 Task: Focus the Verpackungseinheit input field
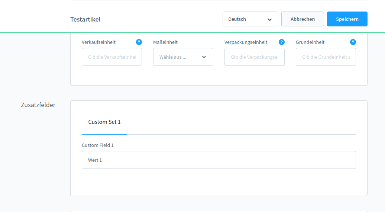point(254,57)
